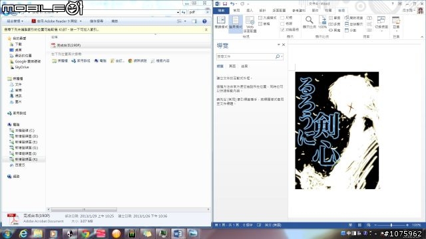Image resolution: width=426 pixels, height=239 pixels.
Task: Click the zoom in plus on Word status bar
Action: tap(407, 225)
